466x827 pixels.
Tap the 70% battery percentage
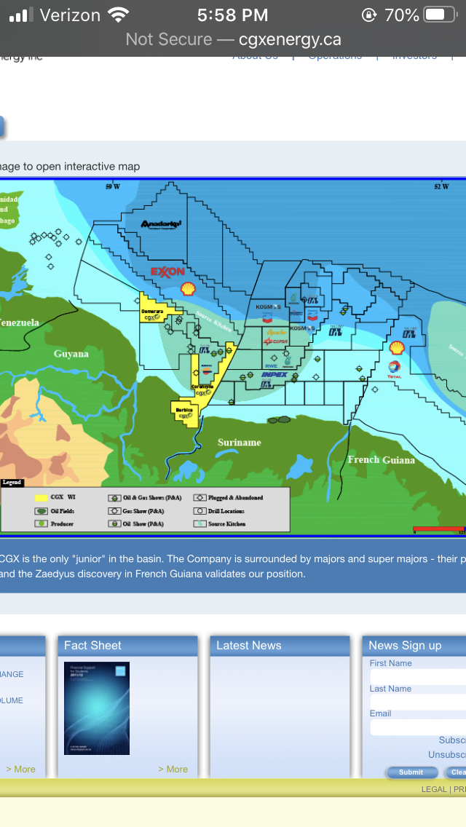click(402, 15)
